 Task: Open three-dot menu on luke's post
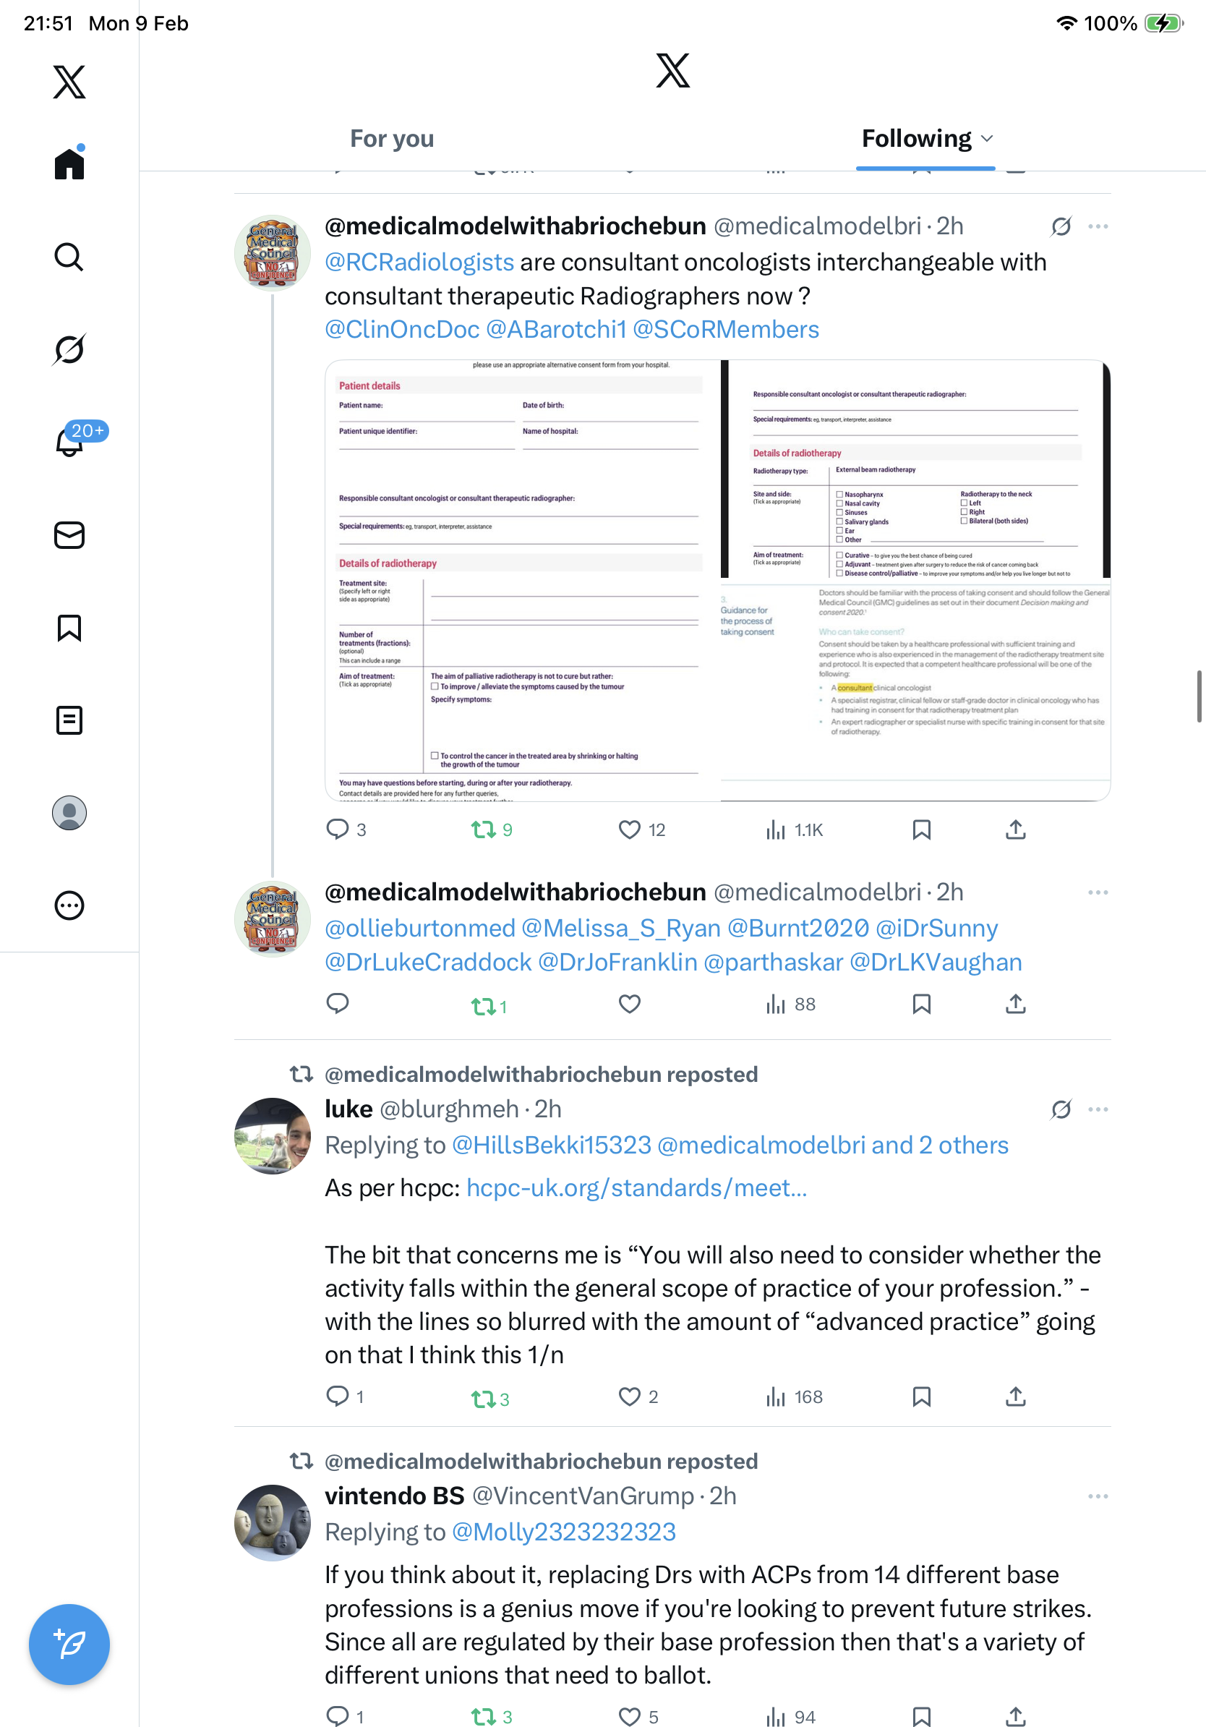click(1098, 1109)
